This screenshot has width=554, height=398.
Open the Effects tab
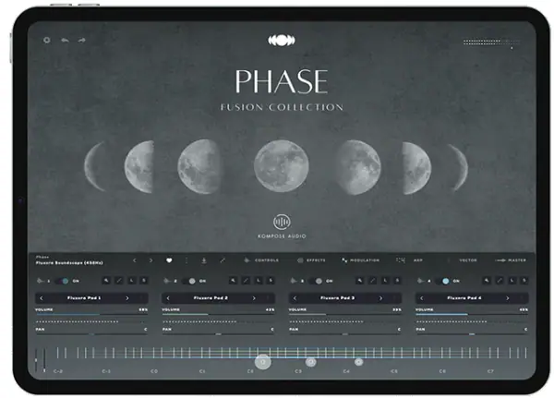coord(311,260)
